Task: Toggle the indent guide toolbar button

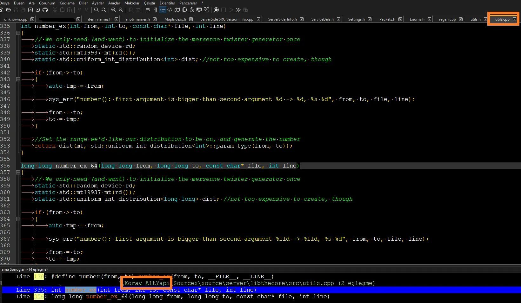Action: pos(163,10)
